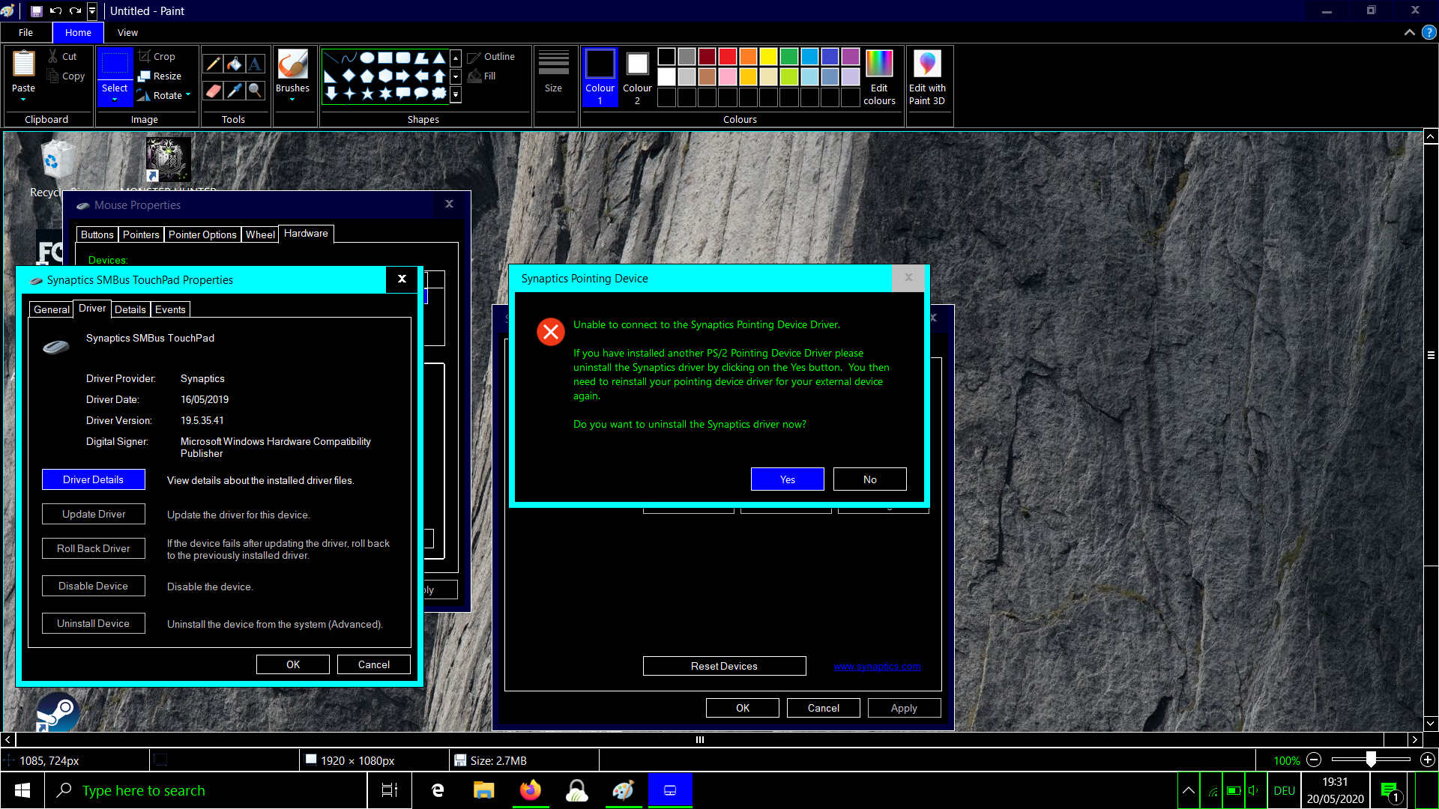The width and height of the screenshot is (1439, 809).
Task: Select the Eraser tool
Action: click(213, 91)
